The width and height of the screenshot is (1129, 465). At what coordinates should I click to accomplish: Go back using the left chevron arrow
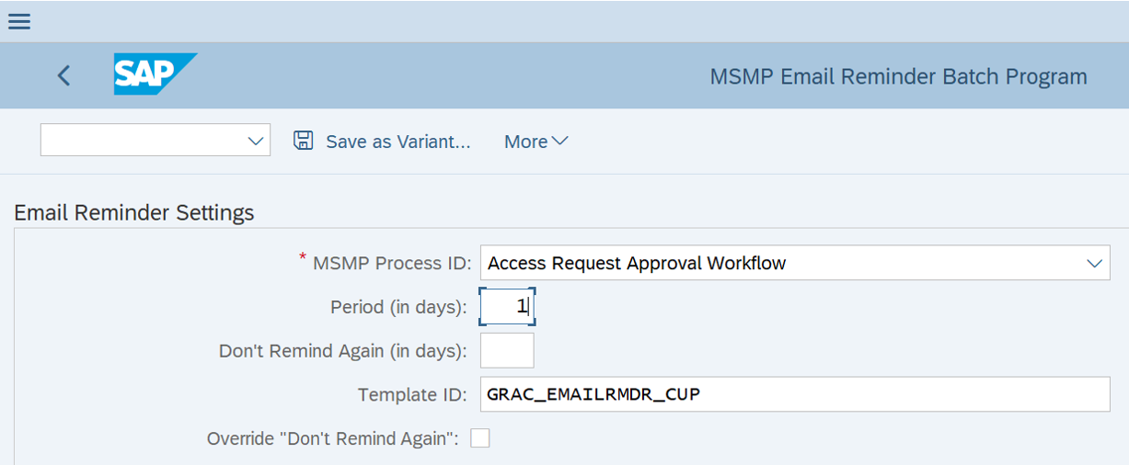[63, 75]
